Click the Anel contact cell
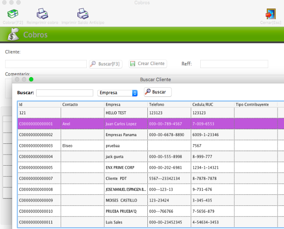Screen dimensions: 284x229 (x=82, y=124)
